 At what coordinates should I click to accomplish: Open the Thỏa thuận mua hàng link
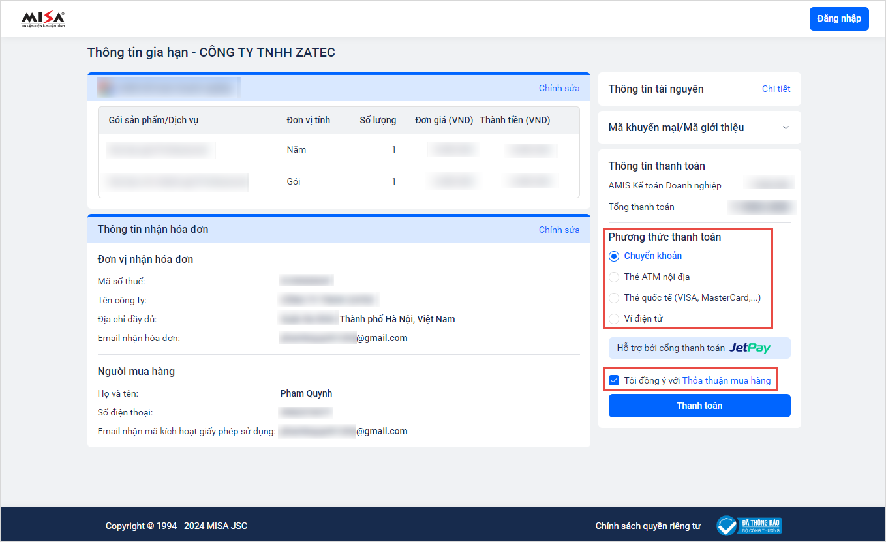click(x=726, y=380)
